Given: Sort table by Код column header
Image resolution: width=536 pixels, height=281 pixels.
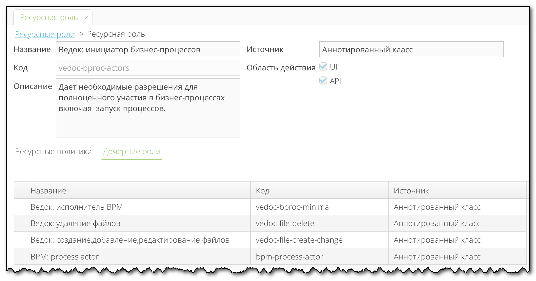Looking at the screenshot, I should click(x=262, y=191).
